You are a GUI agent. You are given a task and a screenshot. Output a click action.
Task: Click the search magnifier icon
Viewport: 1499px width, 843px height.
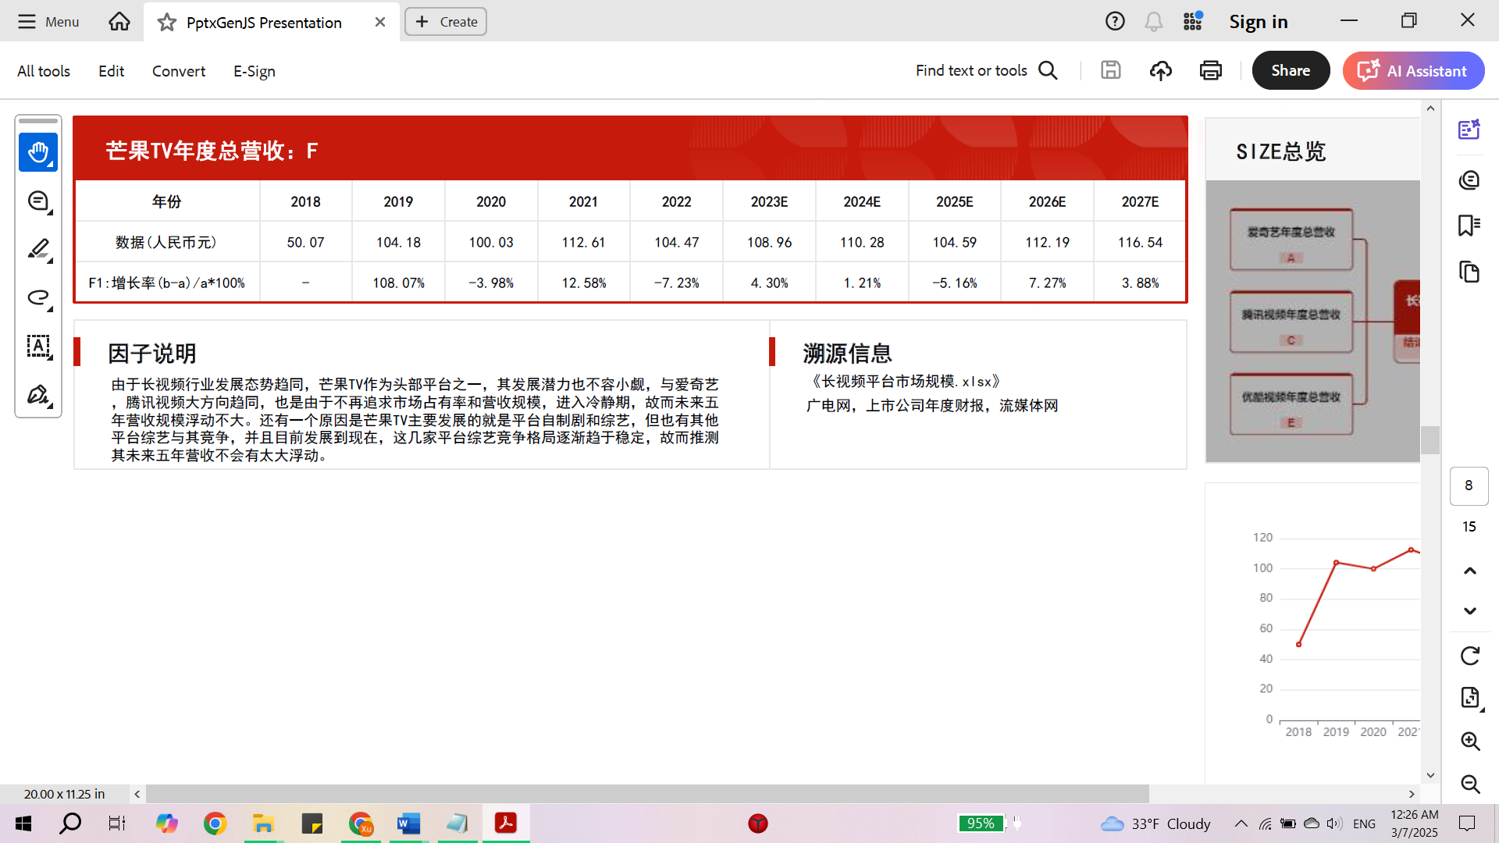(x=1049, y=70)
